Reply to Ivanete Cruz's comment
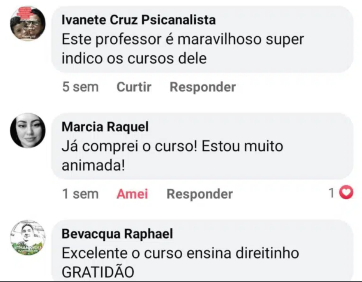Image resolution: width=362 pixels, height=282 pixels. click(203, 87)
